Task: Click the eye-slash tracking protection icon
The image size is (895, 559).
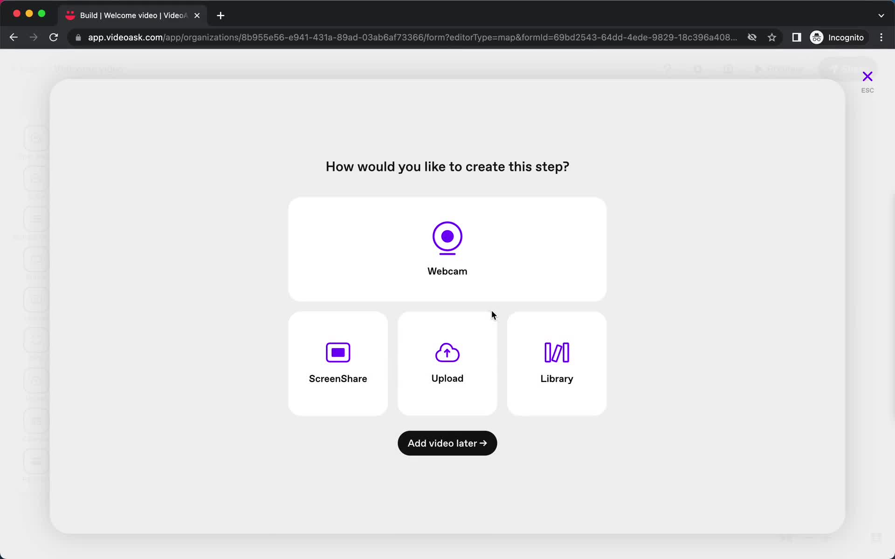Action: click(752, 37)
